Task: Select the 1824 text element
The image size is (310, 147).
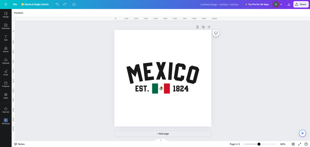Action: point(180,89)
